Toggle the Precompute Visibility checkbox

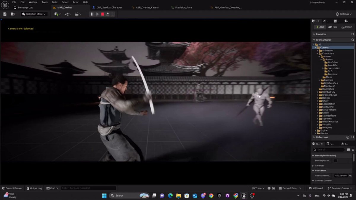[336, 161]
